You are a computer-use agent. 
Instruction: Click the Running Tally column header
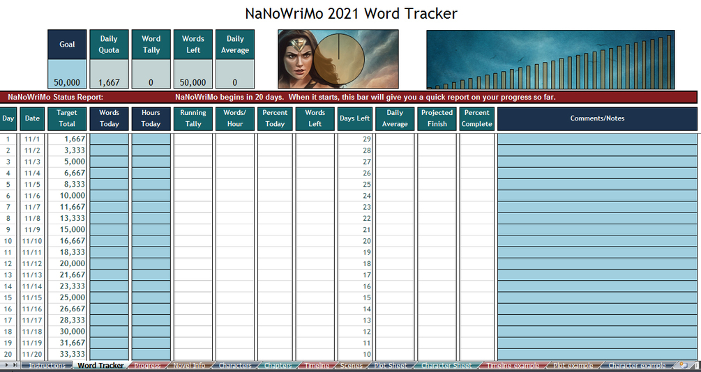193,118
